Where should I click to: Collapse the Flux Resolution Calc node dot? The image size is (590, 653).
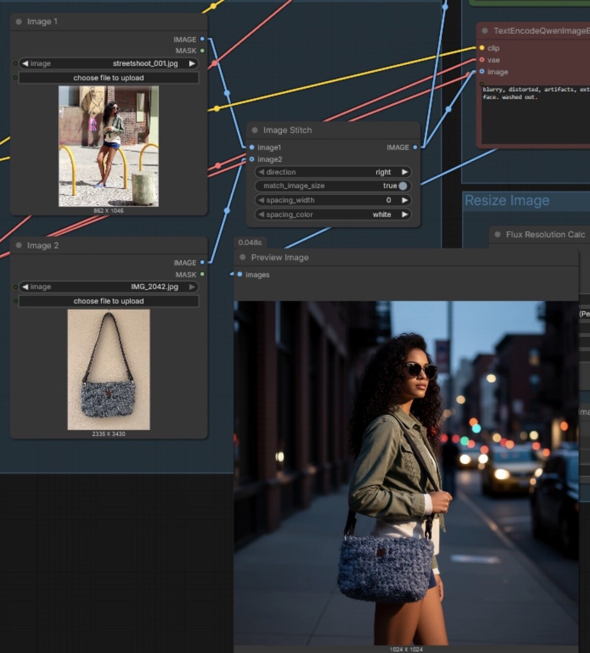(x=497, y=234)
